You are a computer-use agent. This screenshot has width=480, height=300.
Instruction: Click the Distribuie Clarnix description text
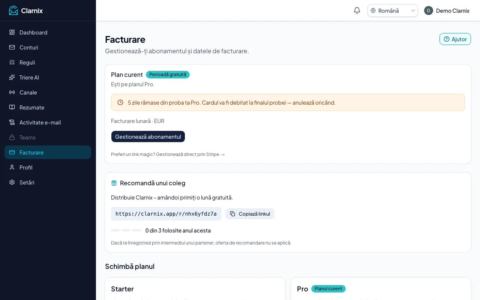172,197
